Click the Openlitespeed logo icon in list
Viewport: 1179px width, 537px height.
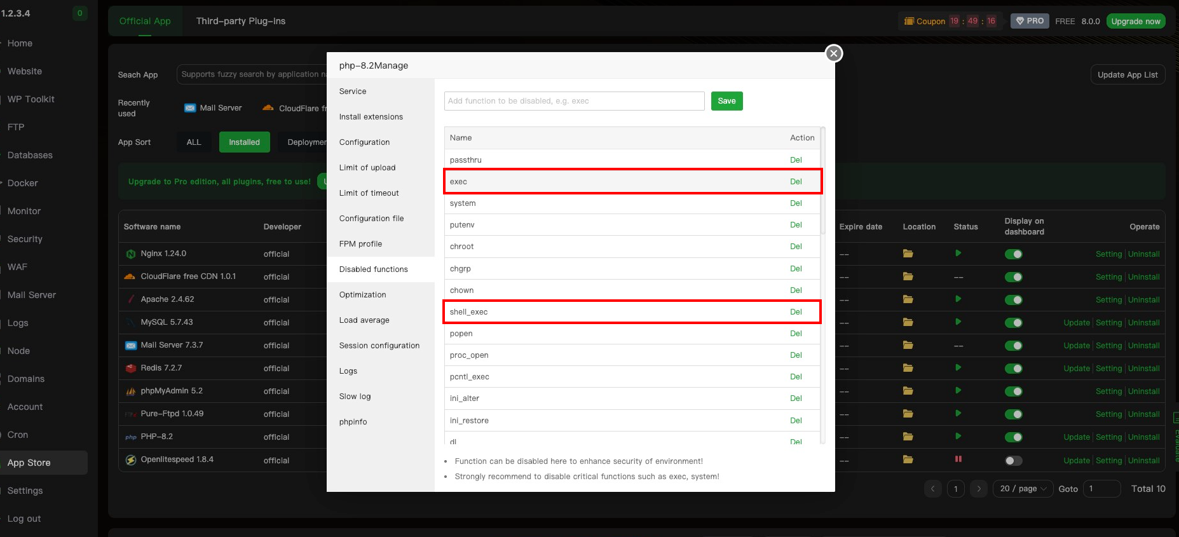coord(130,459)
